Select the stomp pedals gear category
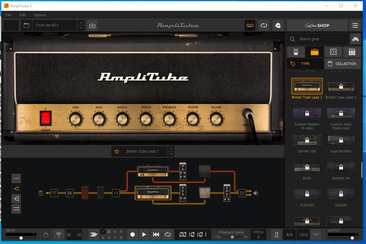The width and height of the screenshot is (366, 244). 296,52
